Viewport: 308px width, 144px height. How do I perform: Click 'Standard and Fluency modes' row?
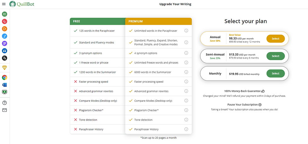(x=98, y=43)
